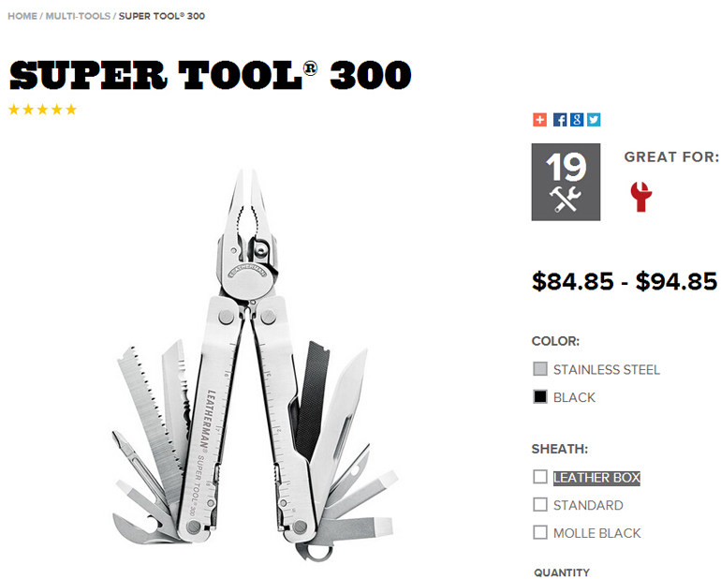
Task: Click the Stainless Steel label text
Action: coord(607,369)
